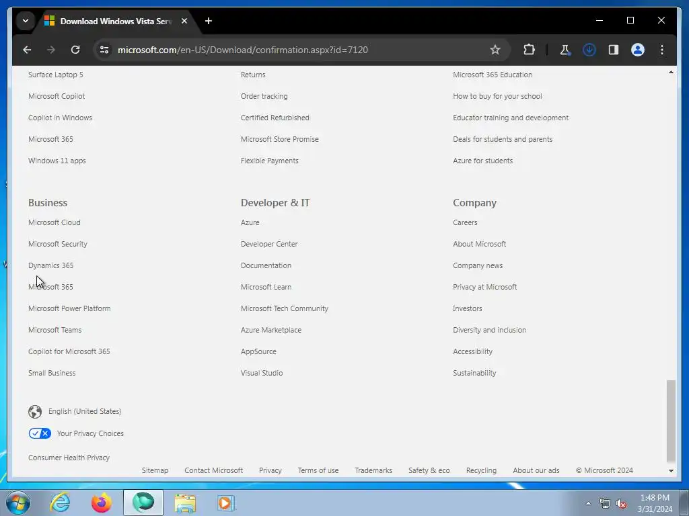
Task: Open the Investors link
Action: [468, 308]
